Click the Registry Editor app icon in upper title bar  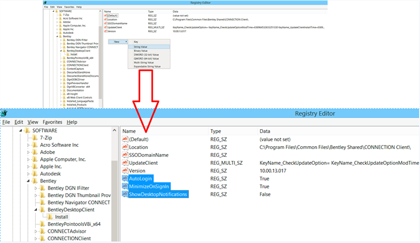pyautogui.click(x=45, y=3)
